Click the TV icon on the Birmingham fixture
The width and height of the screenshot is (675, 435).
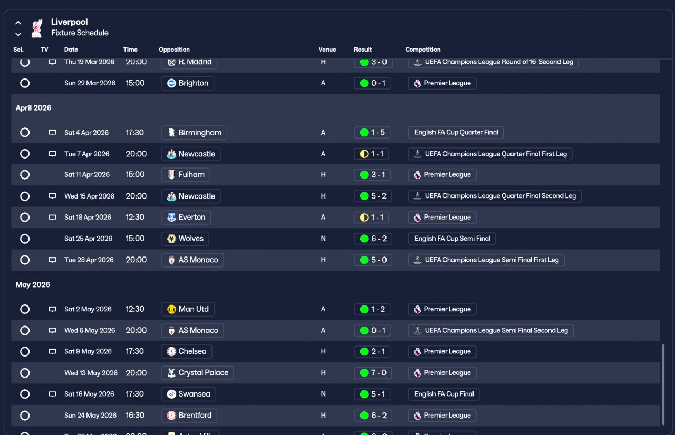(52, 133)
